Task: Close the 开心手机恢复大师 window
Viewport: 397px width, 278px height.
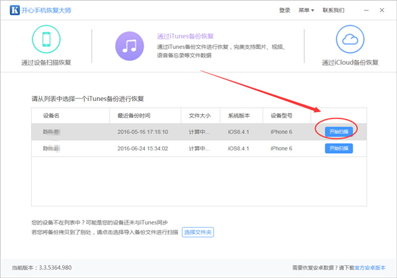Action: [384, 10]
